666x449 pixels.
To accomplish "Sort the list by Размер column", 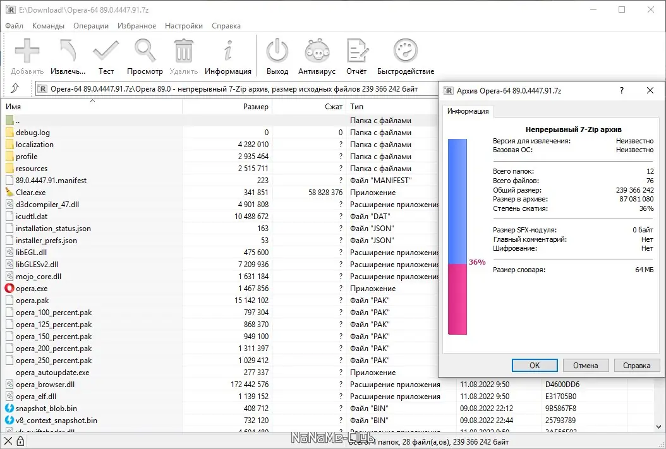I will 227,107.
